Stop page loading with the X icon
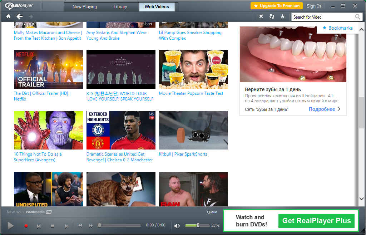Screen dimensions: 366x235 [261, 16]
